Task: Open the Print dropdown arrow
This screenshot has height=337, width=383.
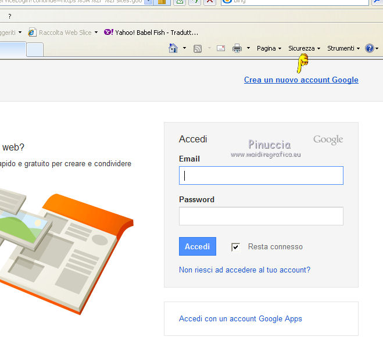Action: (x=248, y=48)
